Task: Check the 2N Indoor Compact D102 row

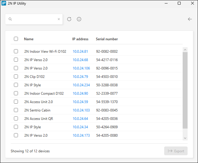Action: click(16, 93)
